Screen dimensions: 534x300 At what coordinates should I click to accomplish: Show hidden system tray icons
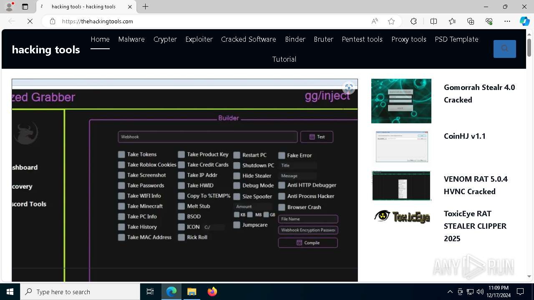pos(450,292)
